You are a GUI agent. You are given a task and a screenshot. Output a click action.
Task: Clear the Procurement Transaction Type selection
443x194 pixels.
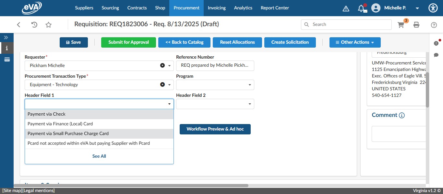pos(162,85)
